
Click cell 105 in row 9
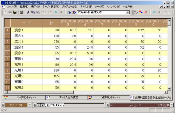click(51, 76)
